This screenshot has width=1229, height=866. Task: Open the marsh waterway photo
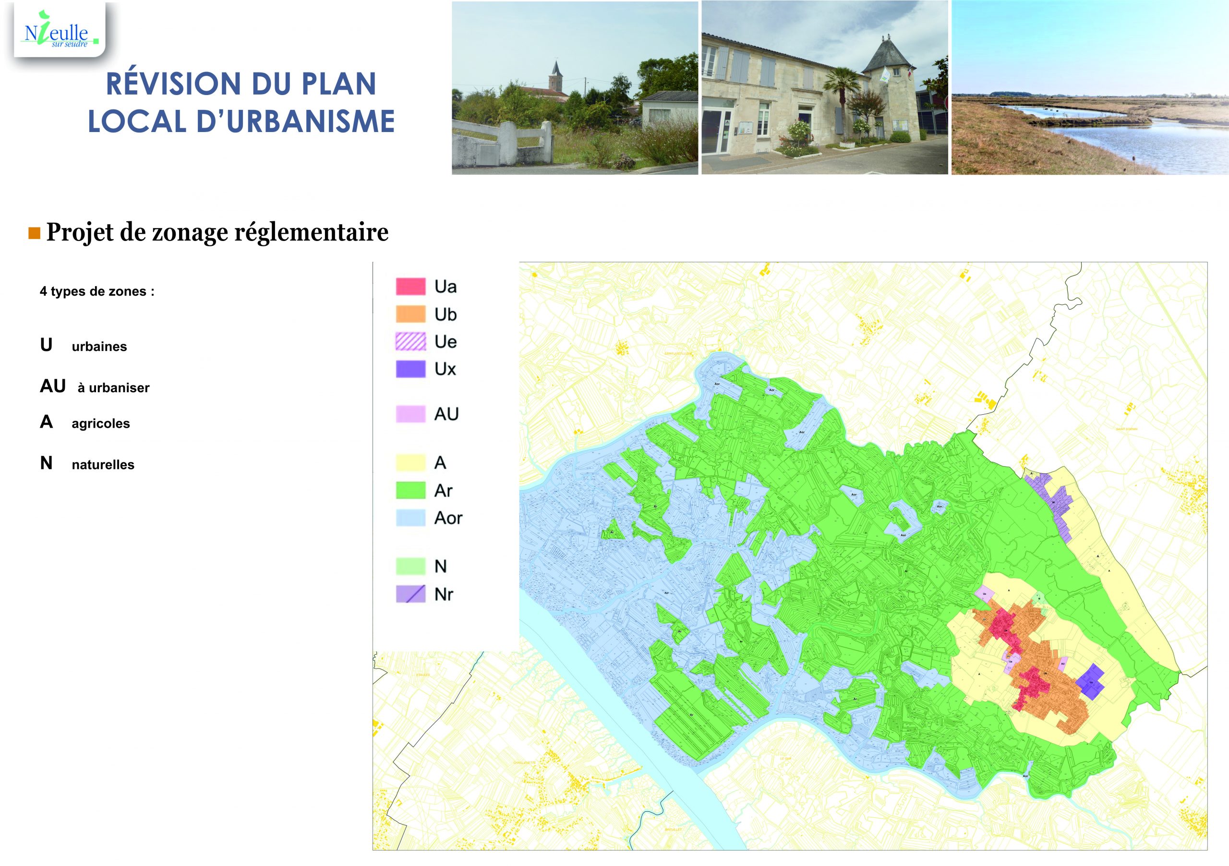pyautogui.click(x=1090, y=88)
